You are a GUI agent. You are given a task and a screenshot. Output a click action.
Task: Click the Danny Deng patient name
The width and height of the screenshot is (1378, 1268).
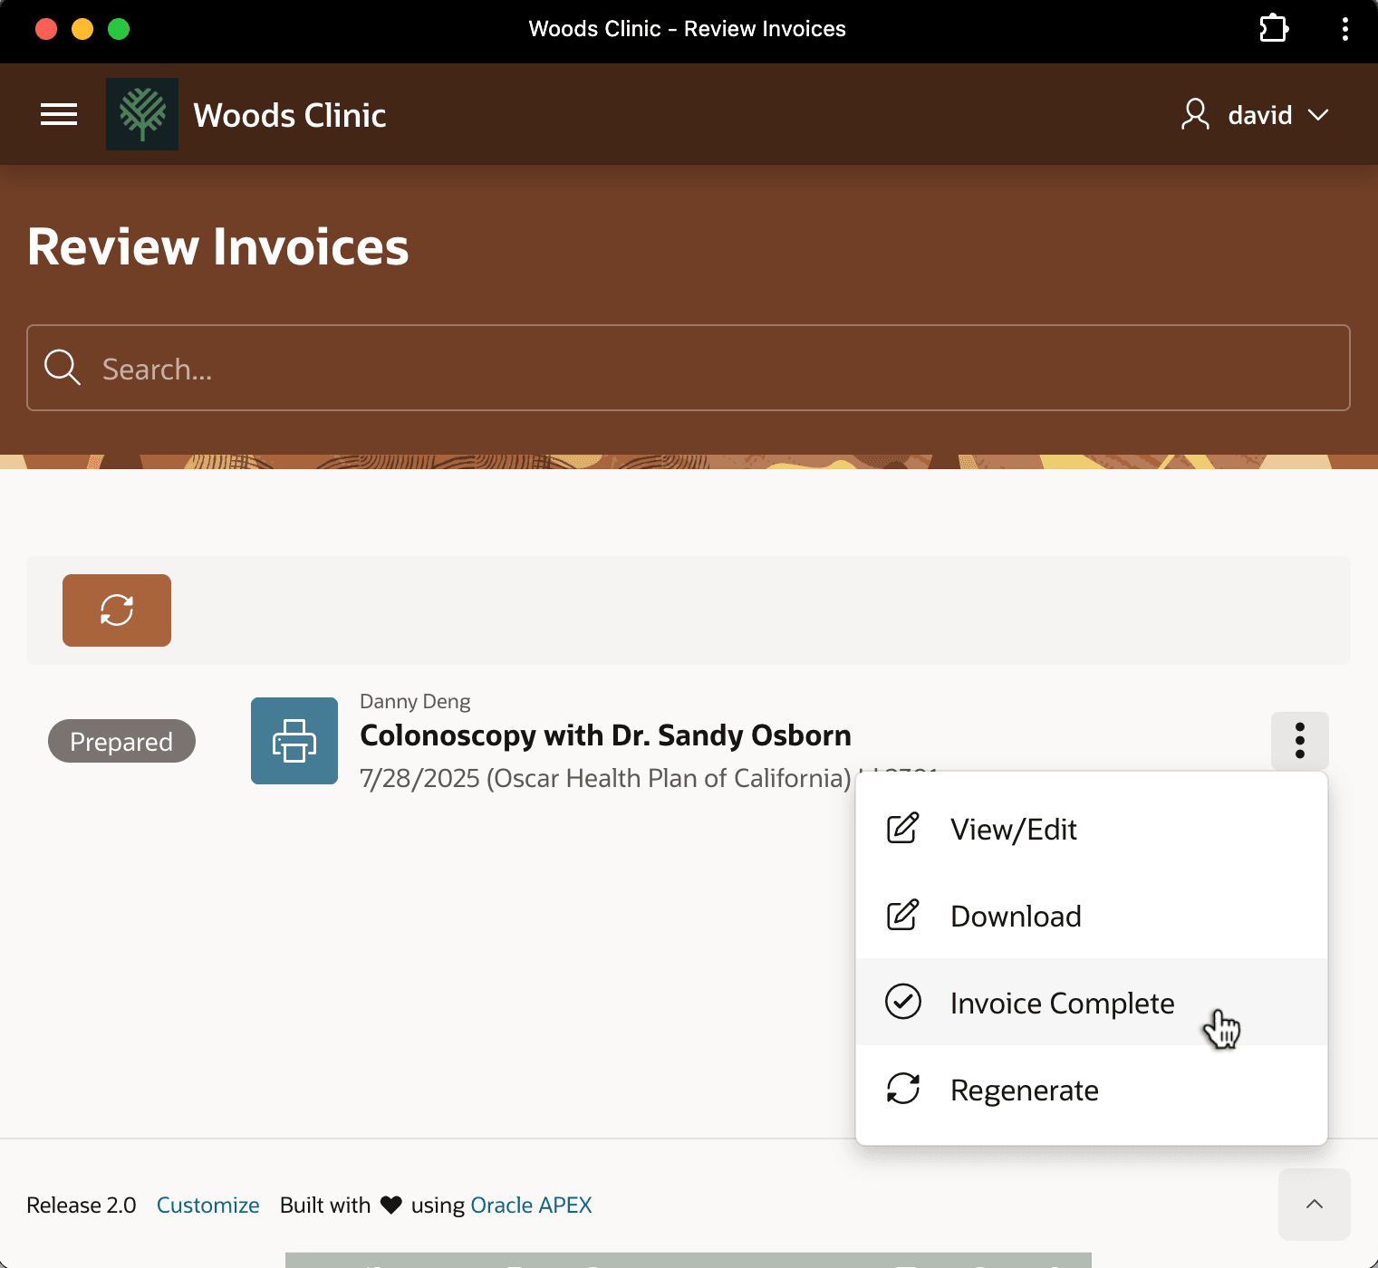click(x=415, y=701)
